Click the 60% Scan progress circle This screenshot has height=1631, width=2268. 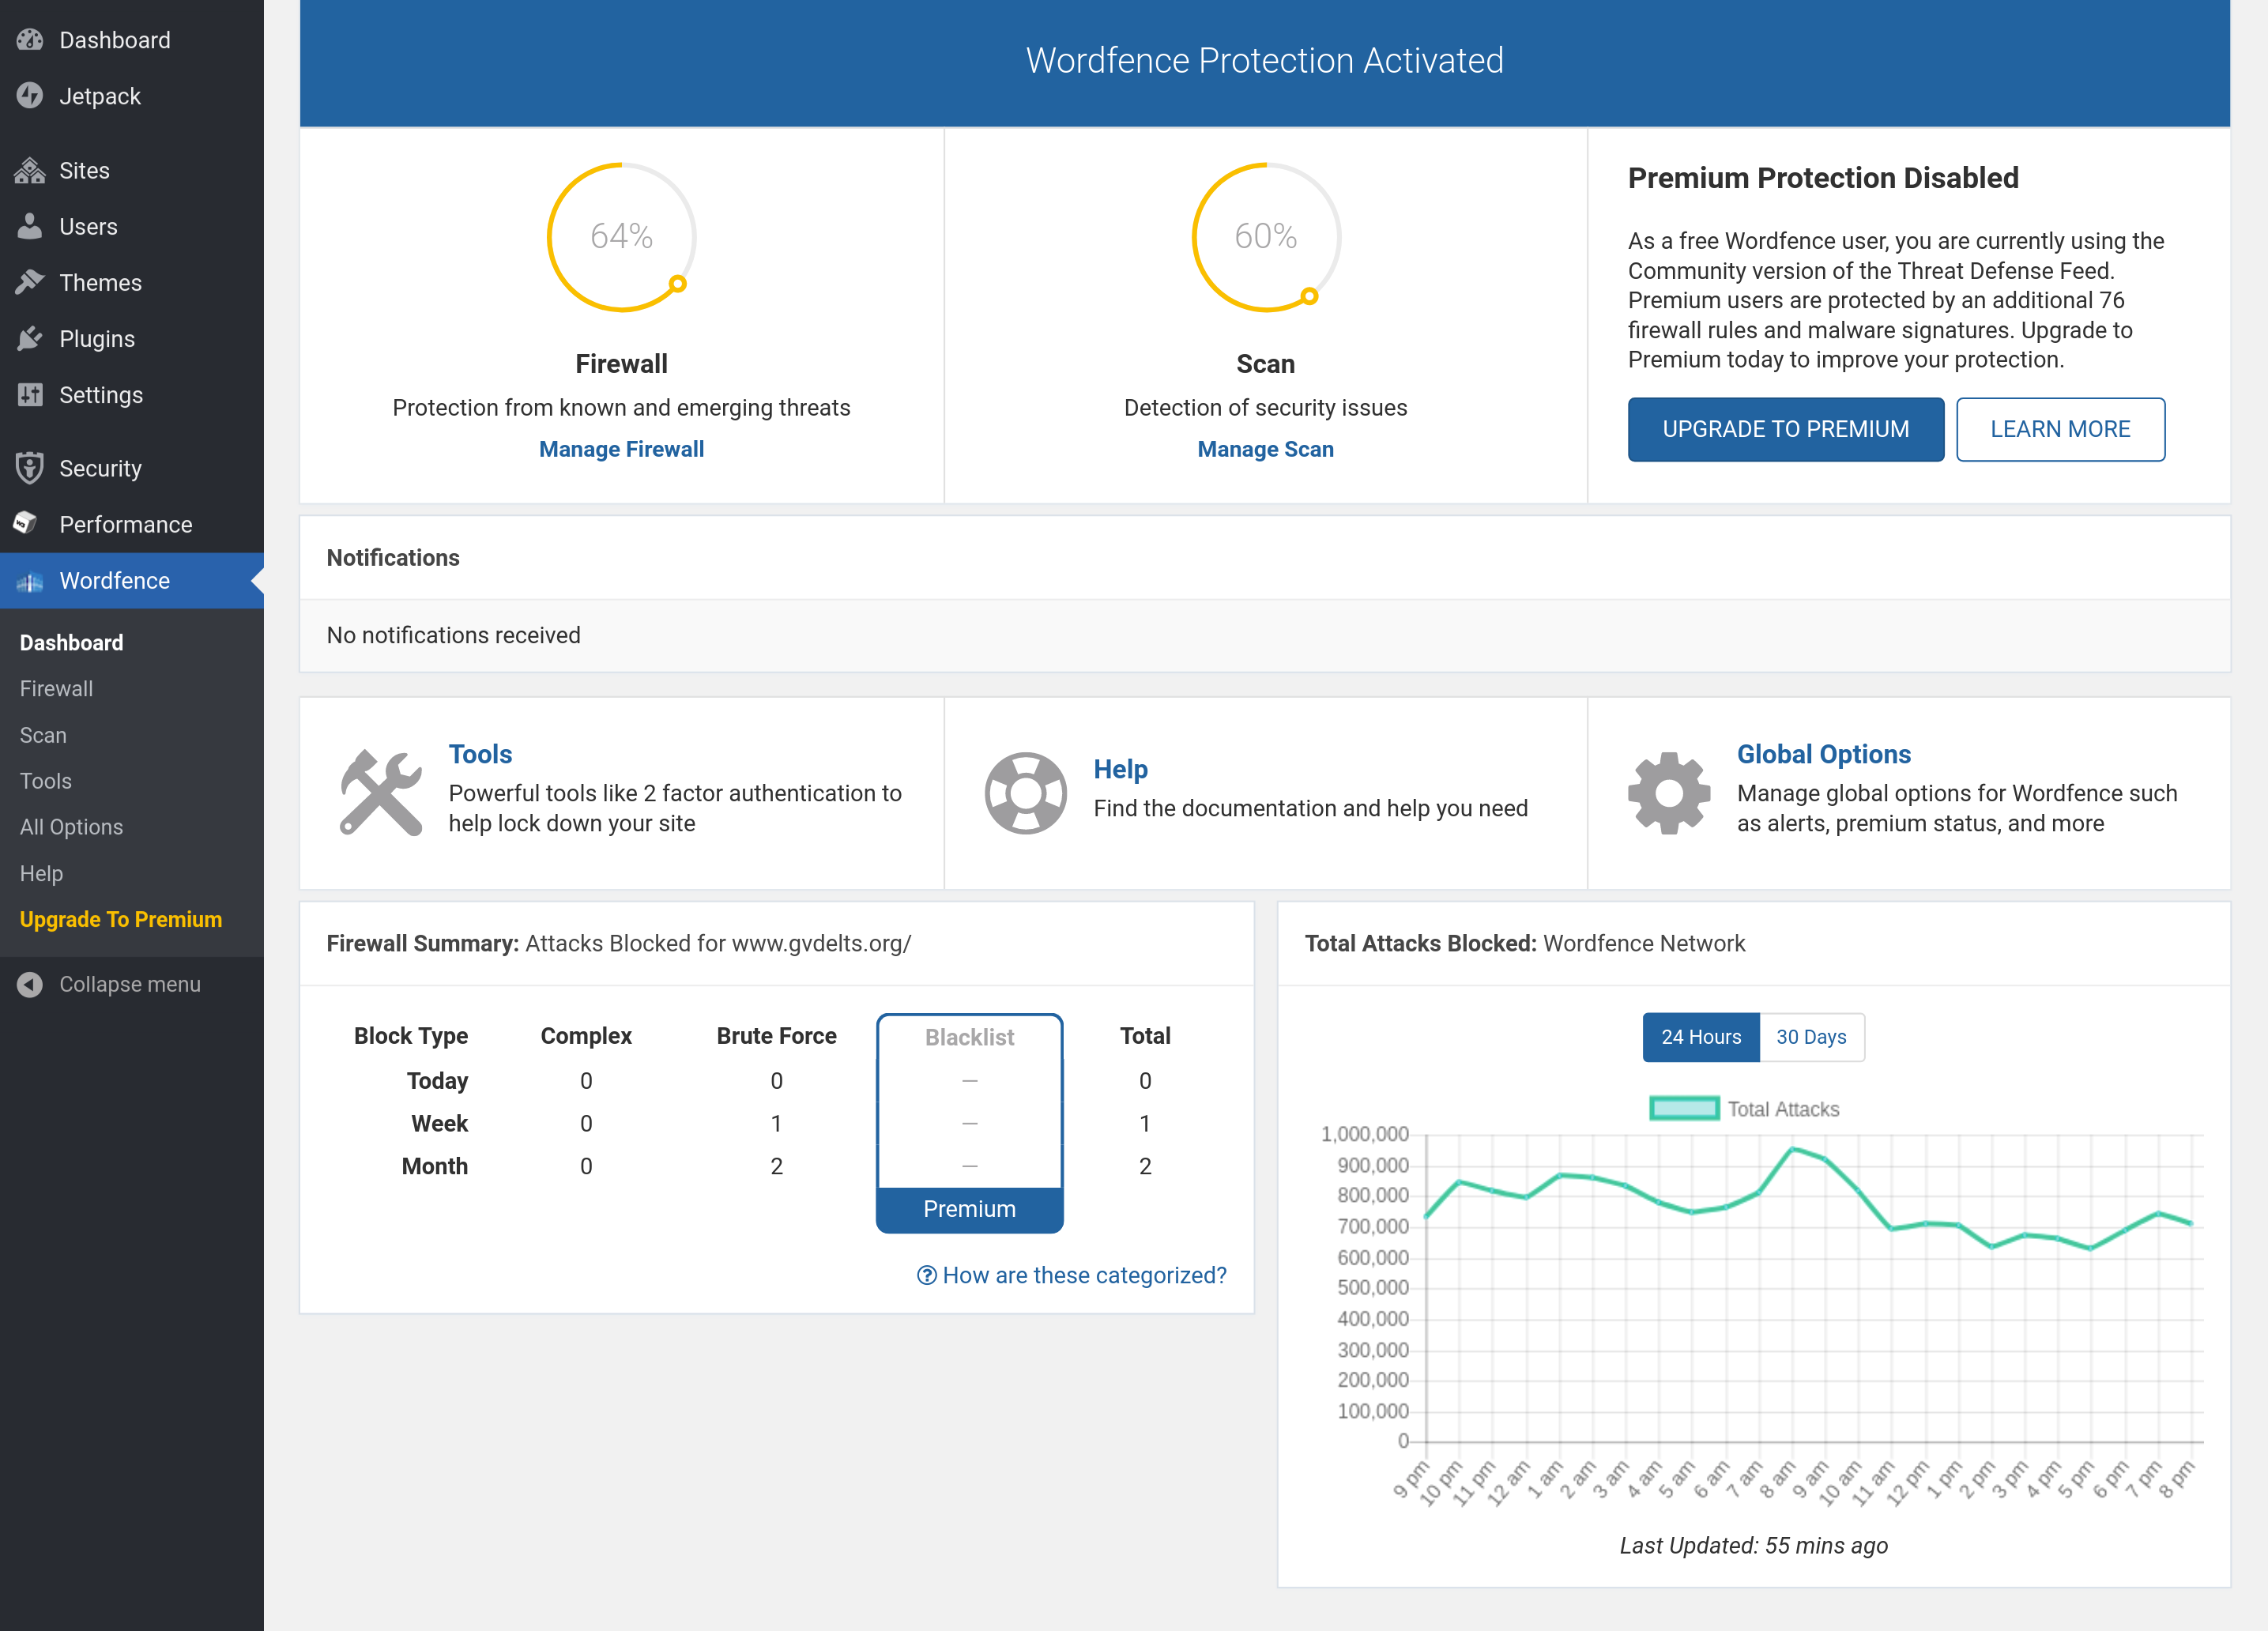click(x=1265, y=237)
